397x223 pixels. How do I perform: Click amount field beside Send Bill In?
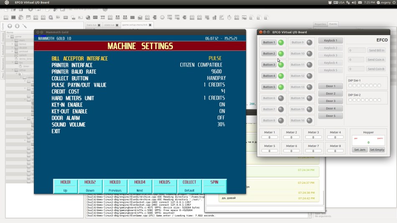pos(357,51)
